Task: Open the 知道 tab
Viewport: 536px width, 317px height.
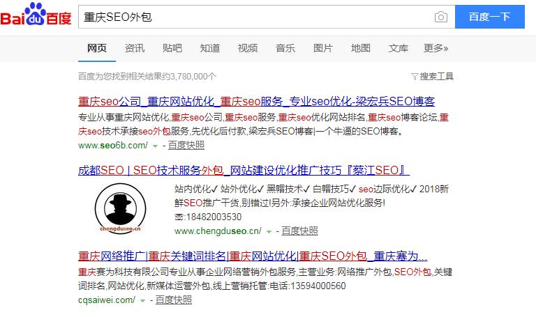Action: 210,48
